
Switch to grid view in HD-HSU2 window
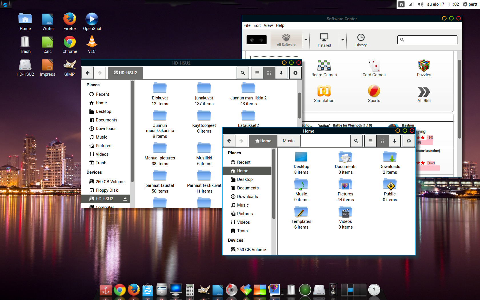click(269, 73)
